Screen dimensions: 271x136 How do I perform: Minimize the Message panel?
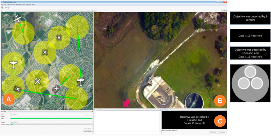coord(160,110)
